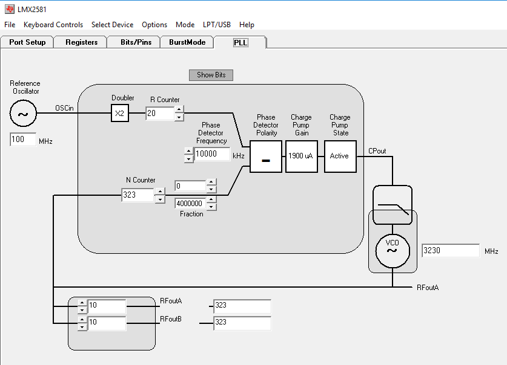Open the LPT/USB menu
Image resolution: width=507 pixels, height=365 pixels.
[x=217, y=25]
